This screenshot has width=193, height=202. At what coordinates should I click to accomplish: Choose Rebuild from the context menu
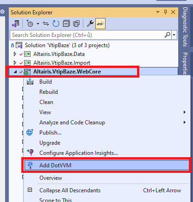[107, 92]
